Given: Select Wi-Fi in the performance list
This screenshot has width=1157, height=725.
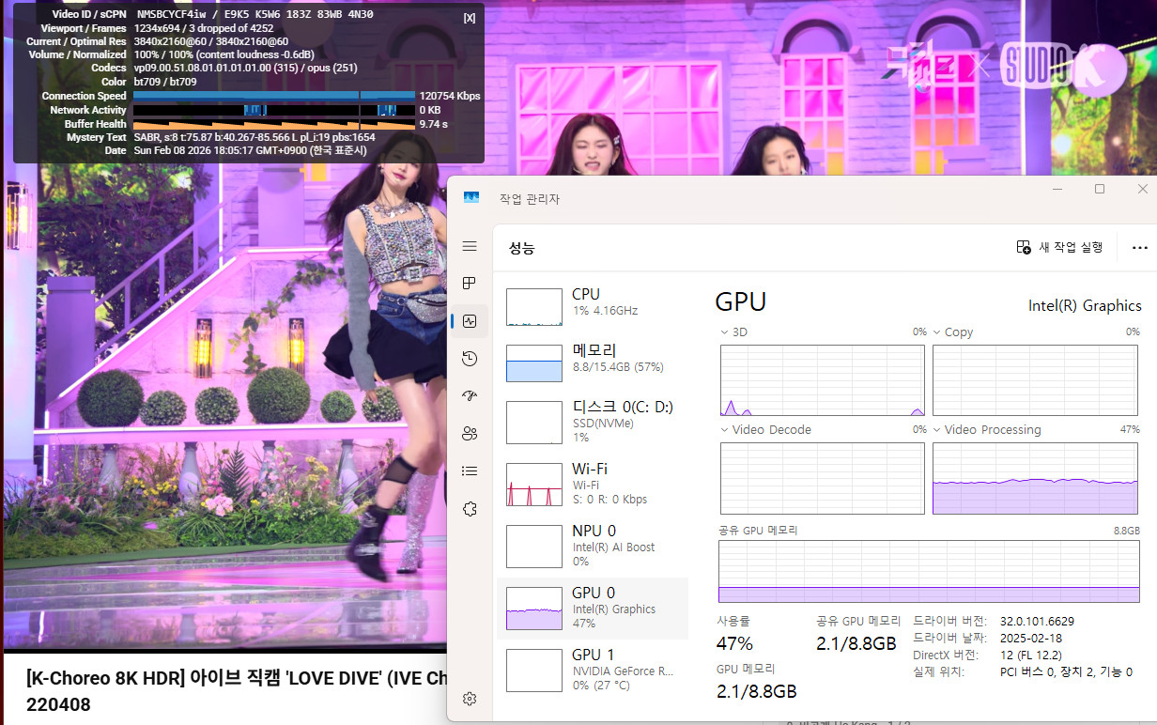Looking at the screenshot, I should pos(592,483).
